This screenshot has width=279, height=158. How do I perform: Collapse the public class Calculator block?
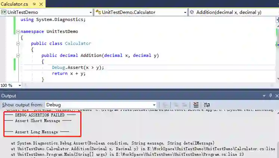[x=18, y=43]
